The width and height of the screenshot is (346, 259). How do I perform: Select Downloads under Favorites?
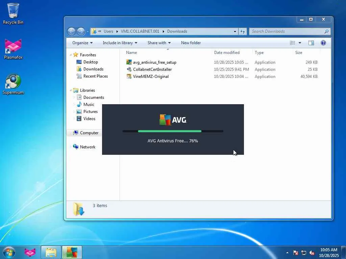pyautogui.click(x=93, y=69)
